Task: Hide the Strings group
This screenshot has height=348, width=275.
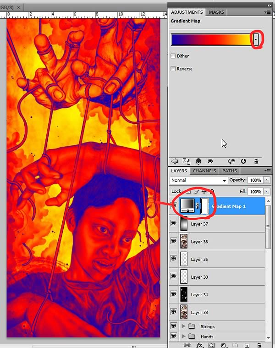Action: coord(173,326)
